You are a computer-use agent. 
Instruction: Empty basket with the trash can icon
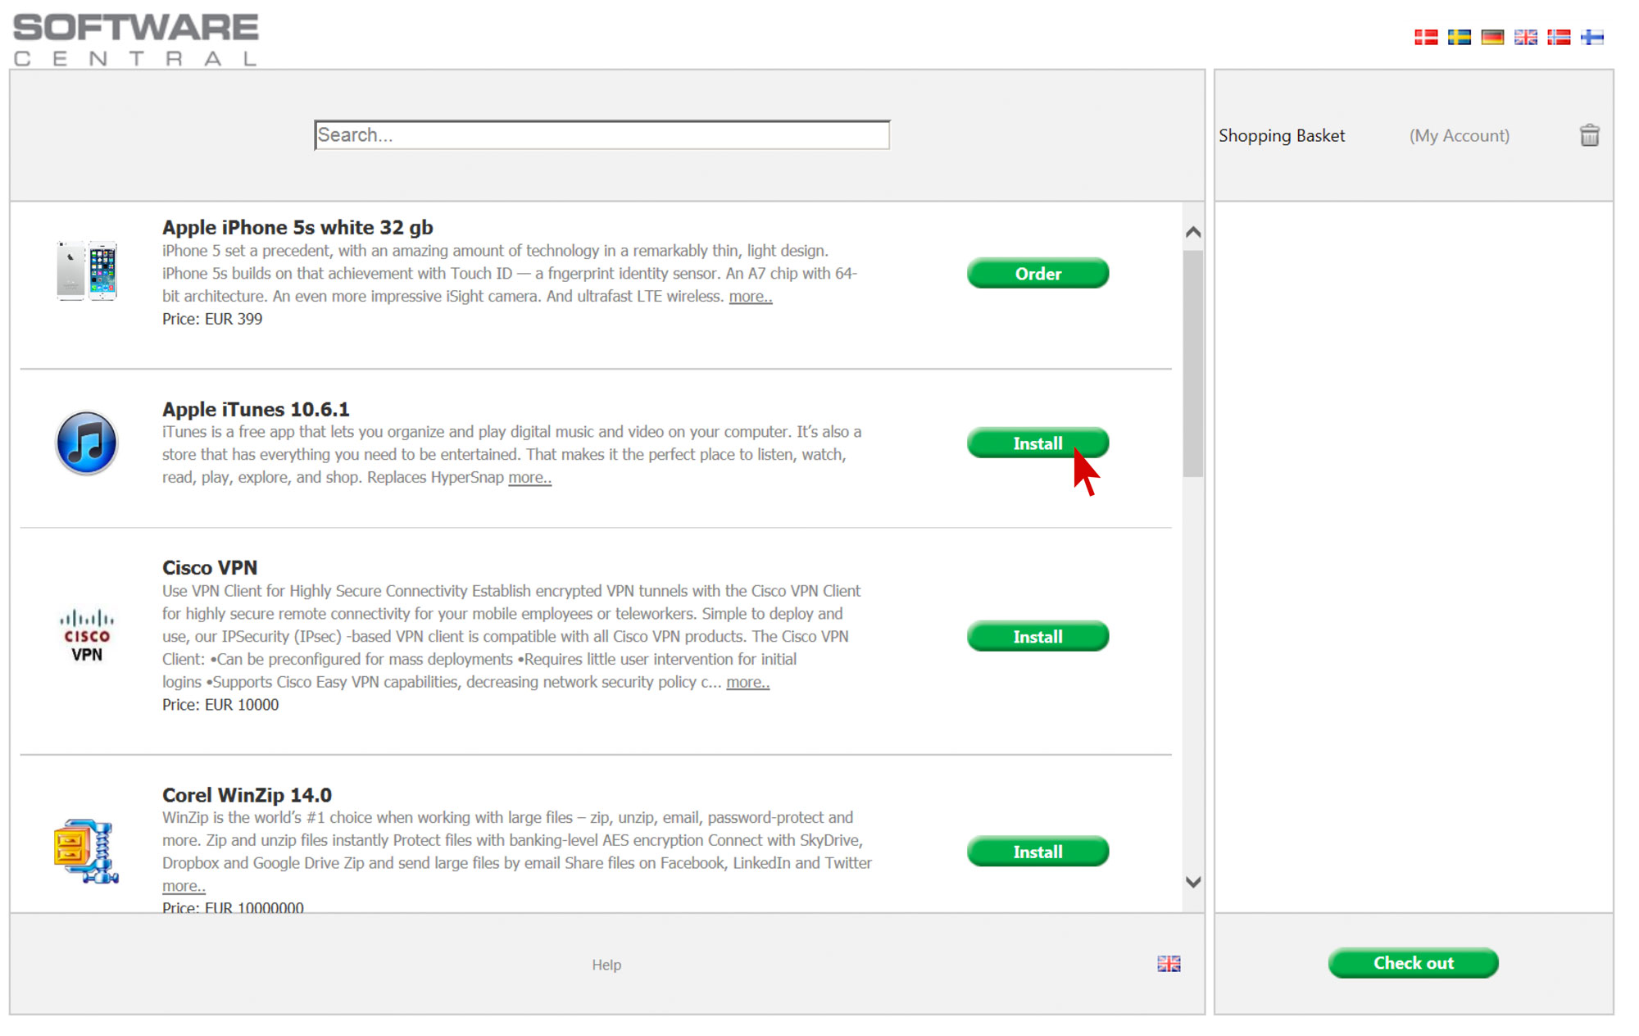click(x=1589, y=135)
